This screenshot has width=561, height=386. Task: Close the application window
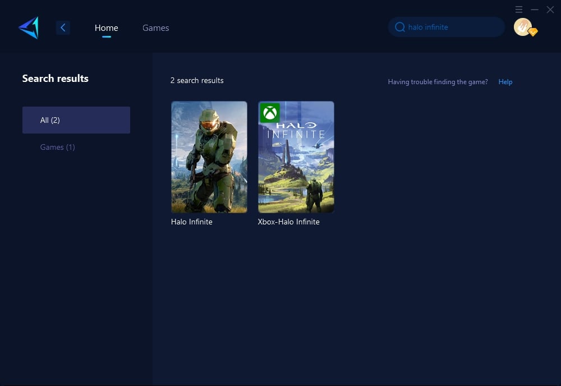tap(550, 10)
